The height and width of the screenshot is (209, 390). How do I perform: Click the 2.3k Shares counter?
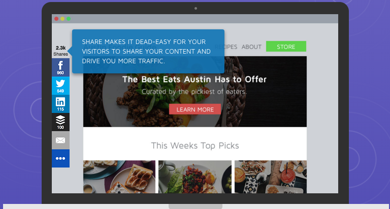(x=60, y=51)
